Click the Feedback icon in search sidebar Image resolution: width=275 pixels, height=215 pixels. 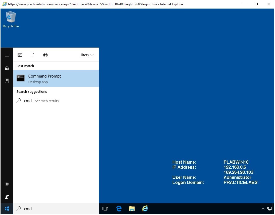(x=7, y=197)
